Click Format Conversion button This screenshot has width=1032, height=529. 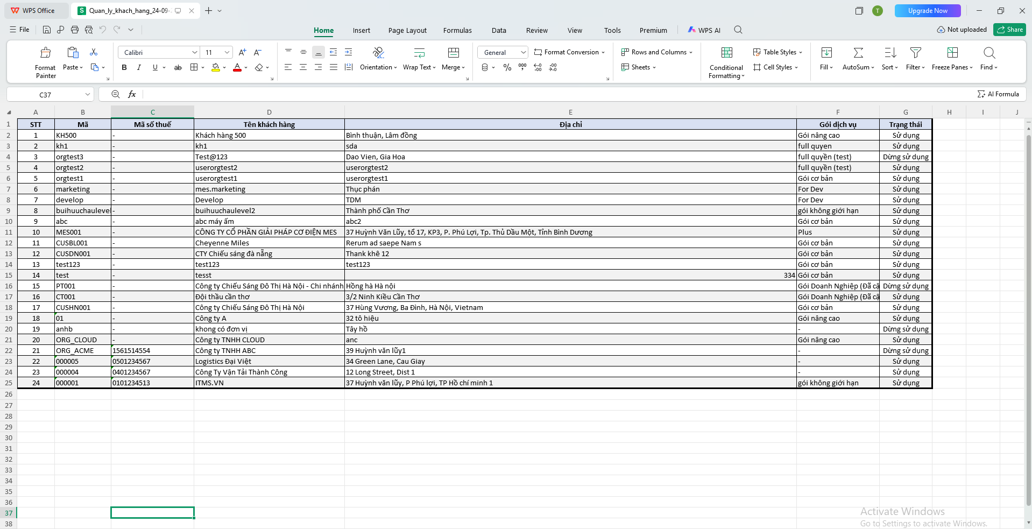point(569,52)
